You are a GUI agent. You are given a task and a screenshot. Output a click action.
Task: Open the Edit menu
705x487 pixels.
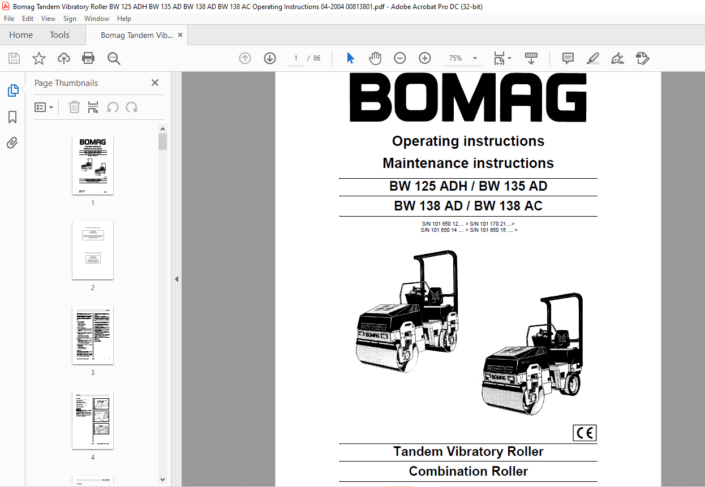point(28,19)
